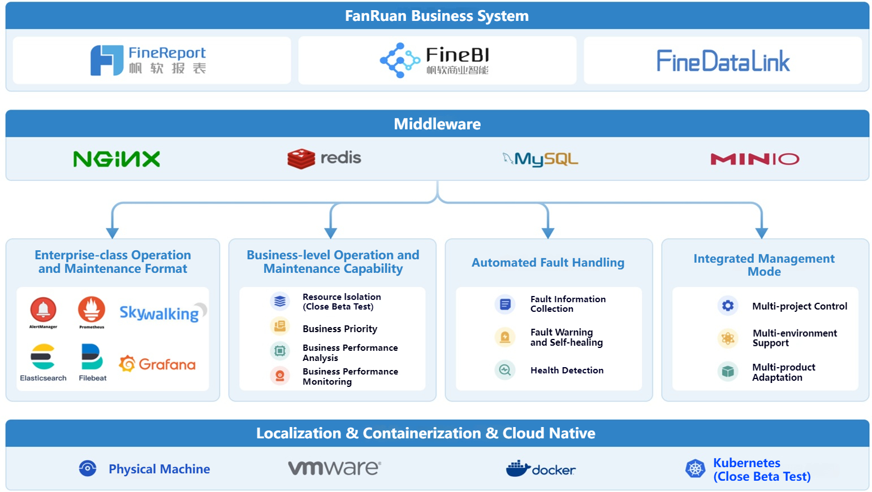Open the Grafana logo
The image size is (872, 492).
click(x=157, y=364)
